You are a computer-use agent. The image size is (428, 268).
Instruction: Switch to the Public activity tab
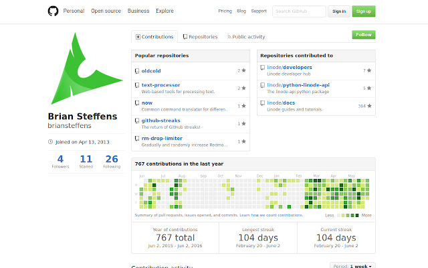[246, 37]
